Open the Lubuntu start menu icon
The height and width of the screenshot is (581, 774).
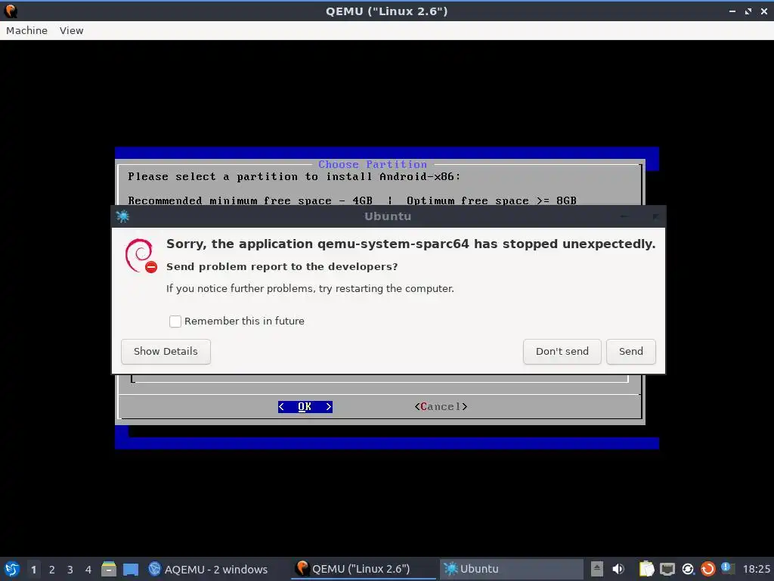click(x=12, y=569)
